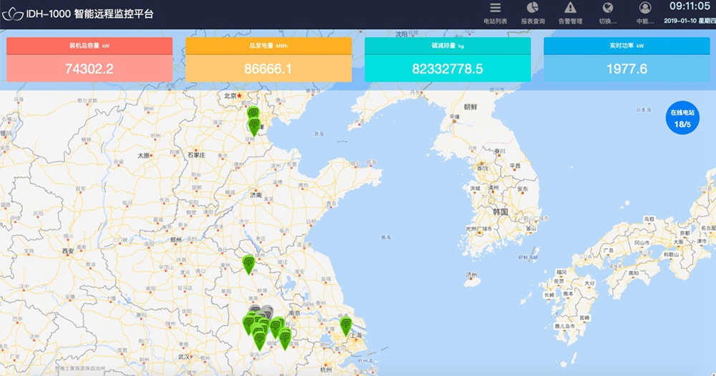Viewport: 716px width, 376px height.
Task: Select the lower green marker near Tianjin
Action: click(253, 126)
